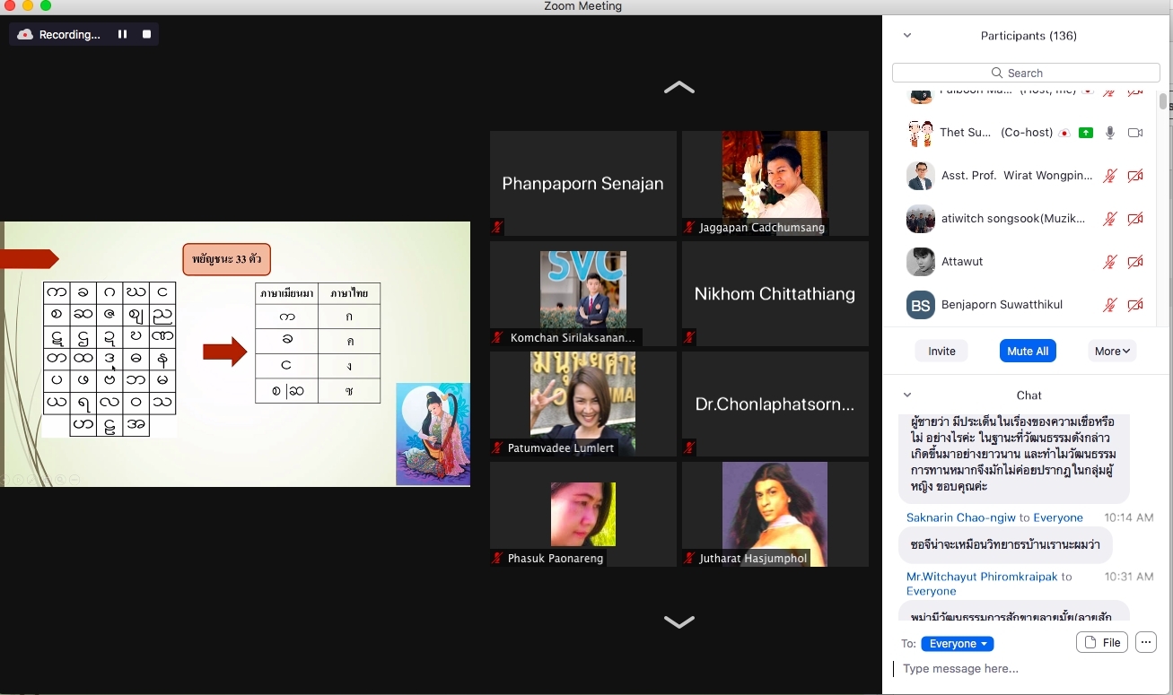1173x695 pixels.
Task: Click the harp player illustration on slide
Action: click(433, 434)
